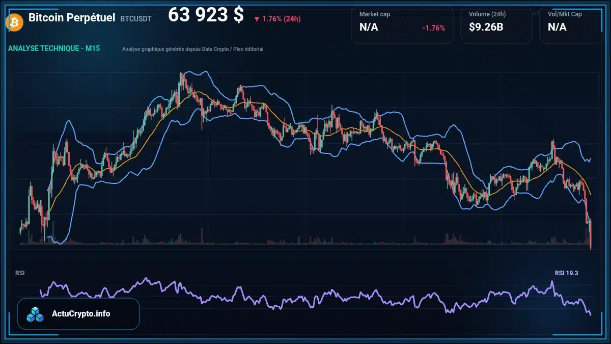The width and height of the screenshot is (611, 344).
Task: Open the Volume (24h) card
Action: (x=496, y=25)
